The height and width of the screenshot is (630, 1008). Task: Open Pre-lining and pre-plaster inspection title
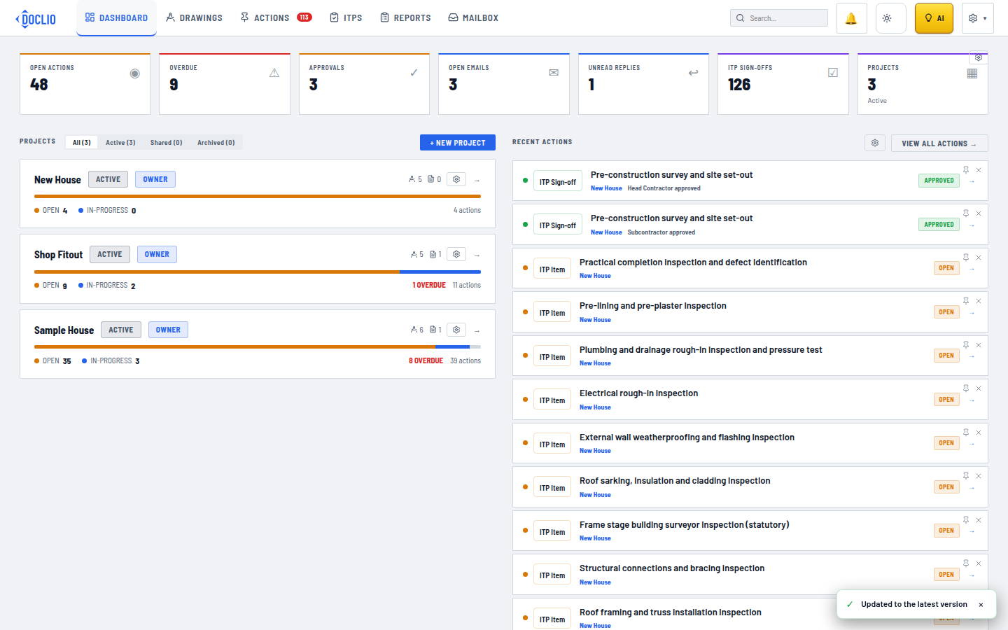[x=653, y=306]
